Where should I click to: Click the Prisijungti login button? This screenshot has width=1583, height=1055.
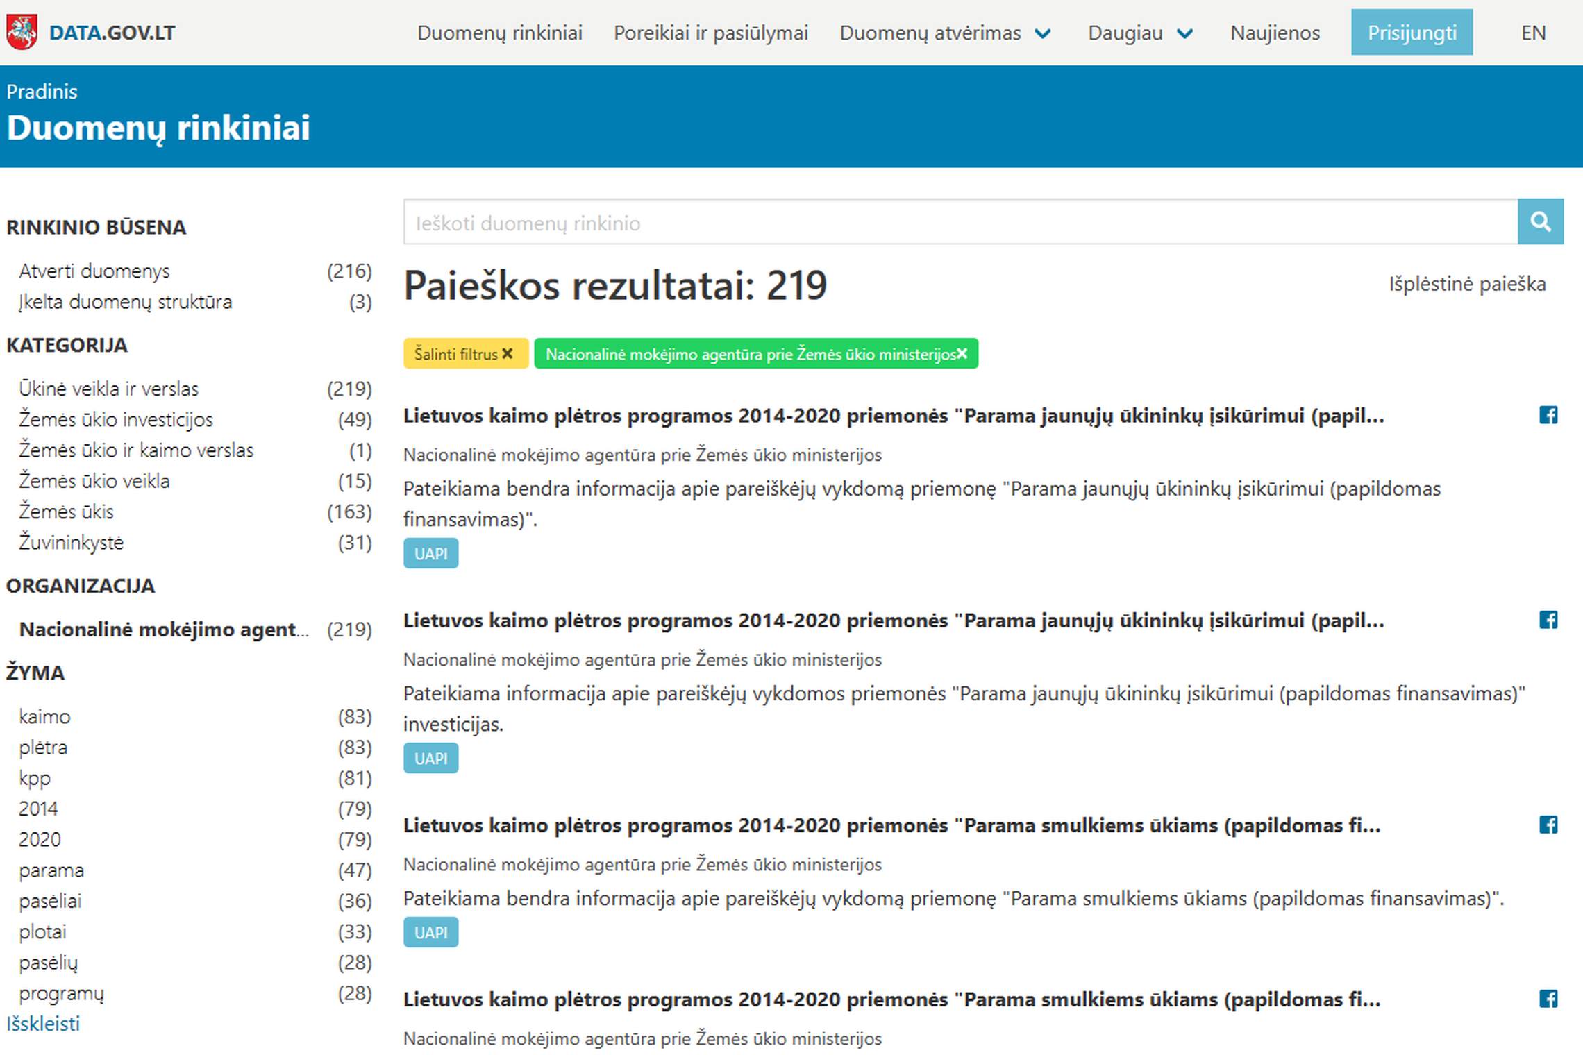(x=1412, y=33)
